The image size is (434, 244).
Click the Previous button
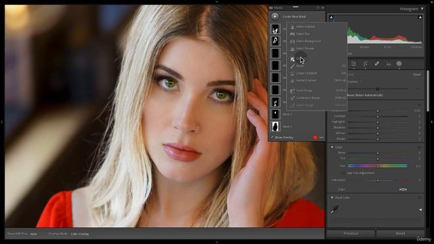point(351,233)
